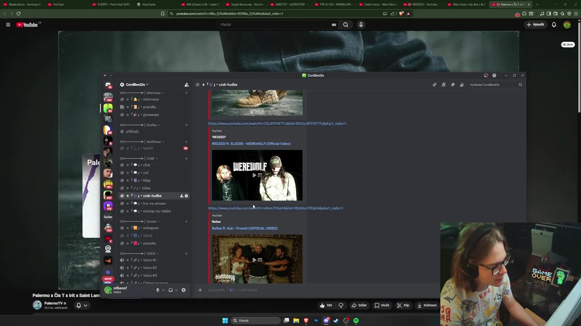Click Klip button under video
Screen dimensions: 581x326
click(x=403, y=305)
